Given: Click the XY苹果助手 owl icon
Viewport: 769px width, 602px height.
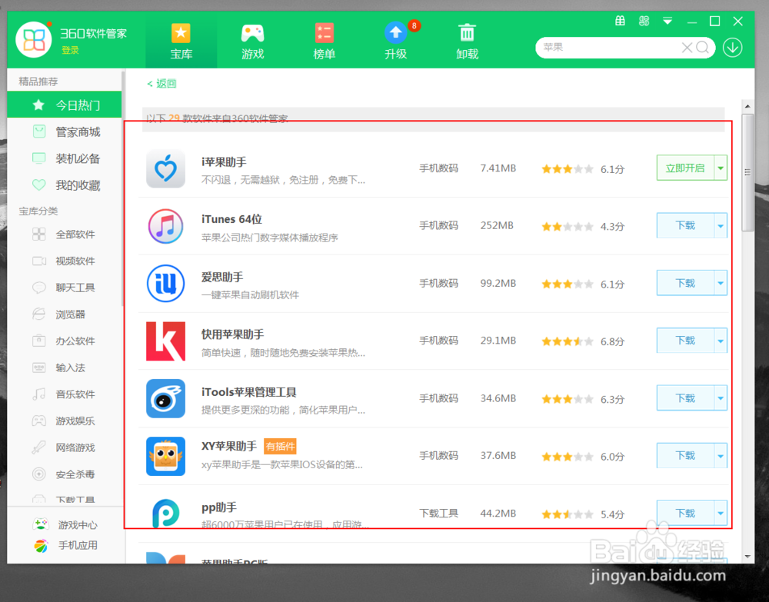Looking at the screenshot, I should tap(166, 456).
